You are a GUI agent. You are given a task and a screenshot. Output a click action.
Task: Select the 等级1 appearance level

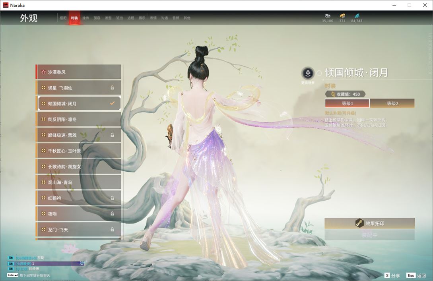[347, 103]
